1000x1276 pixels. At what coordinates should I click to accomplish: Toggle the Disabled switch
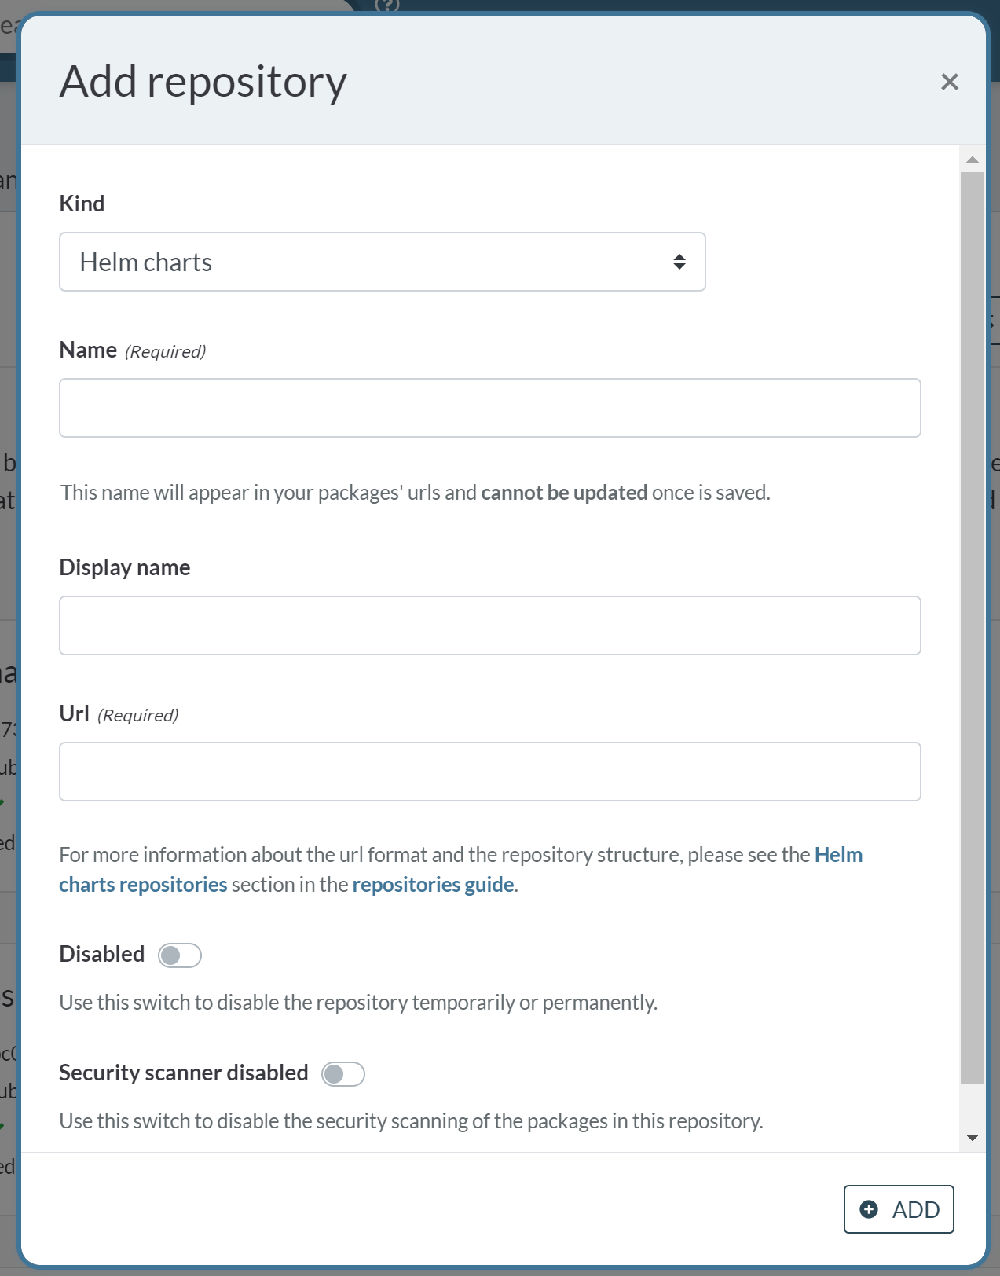coord(180,955)
